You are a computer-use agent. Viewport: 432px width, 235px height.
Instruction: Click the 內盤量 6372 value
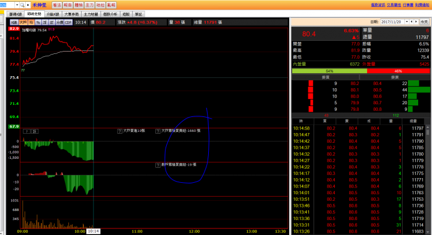(355, 64)
